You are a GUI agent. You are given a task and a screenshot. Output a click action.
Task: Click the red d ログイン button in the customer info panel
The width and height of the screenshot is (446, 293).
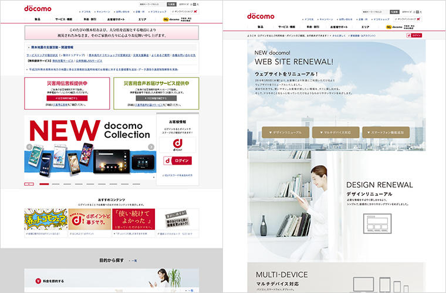177,161
